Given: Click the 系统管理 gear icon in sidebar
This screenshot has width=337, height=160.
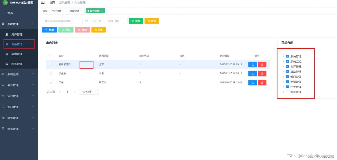Looking at the screenshot, I should tap(3, 24).
